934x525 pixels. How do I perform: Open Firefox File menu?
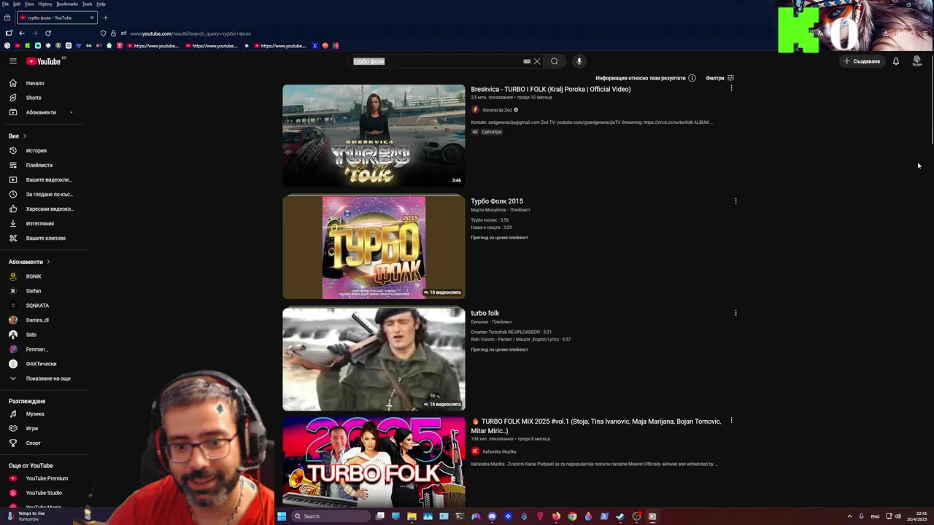point(5,4)
